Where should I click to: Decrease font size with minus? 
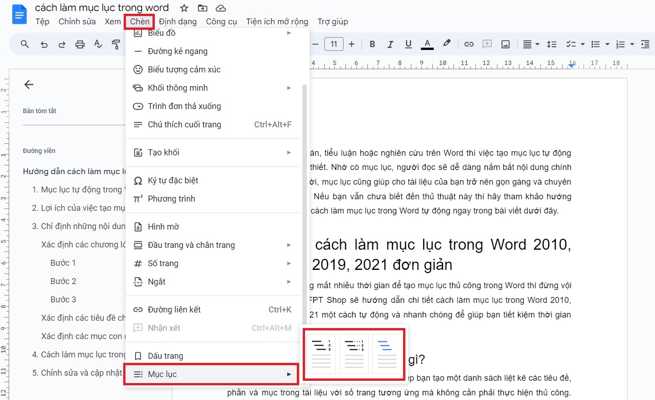tap(315, 44)
